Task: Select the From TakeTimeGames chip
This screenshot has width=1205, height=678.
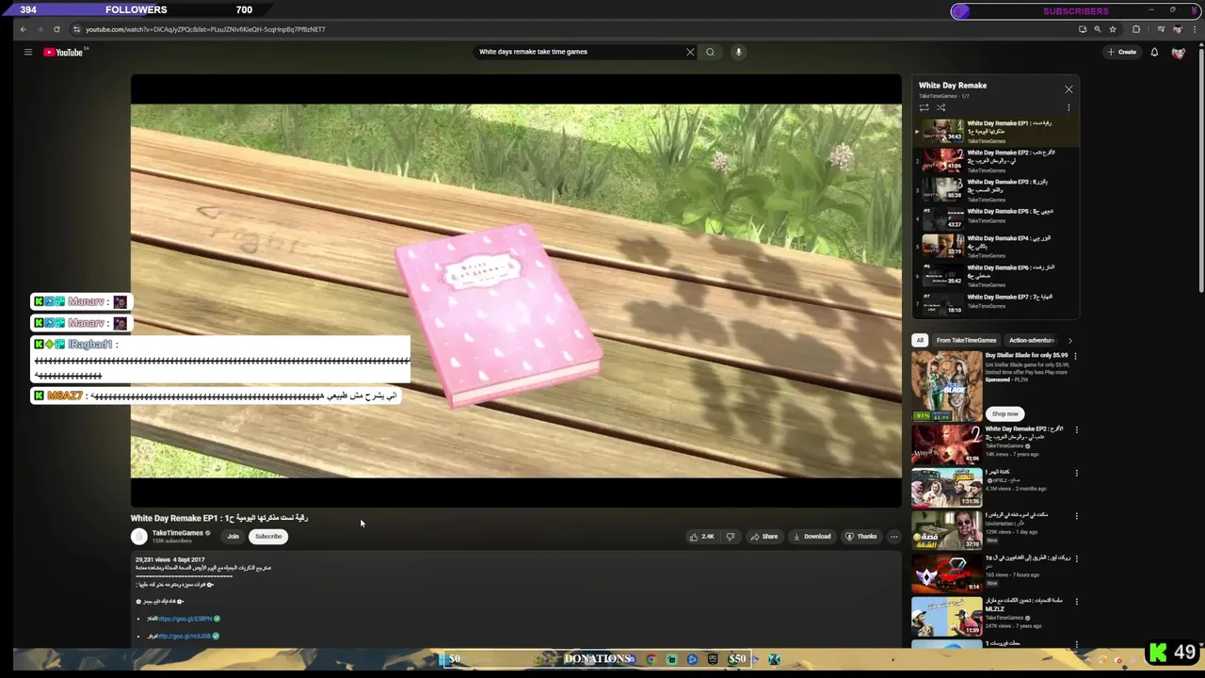Action: (966, 340)
